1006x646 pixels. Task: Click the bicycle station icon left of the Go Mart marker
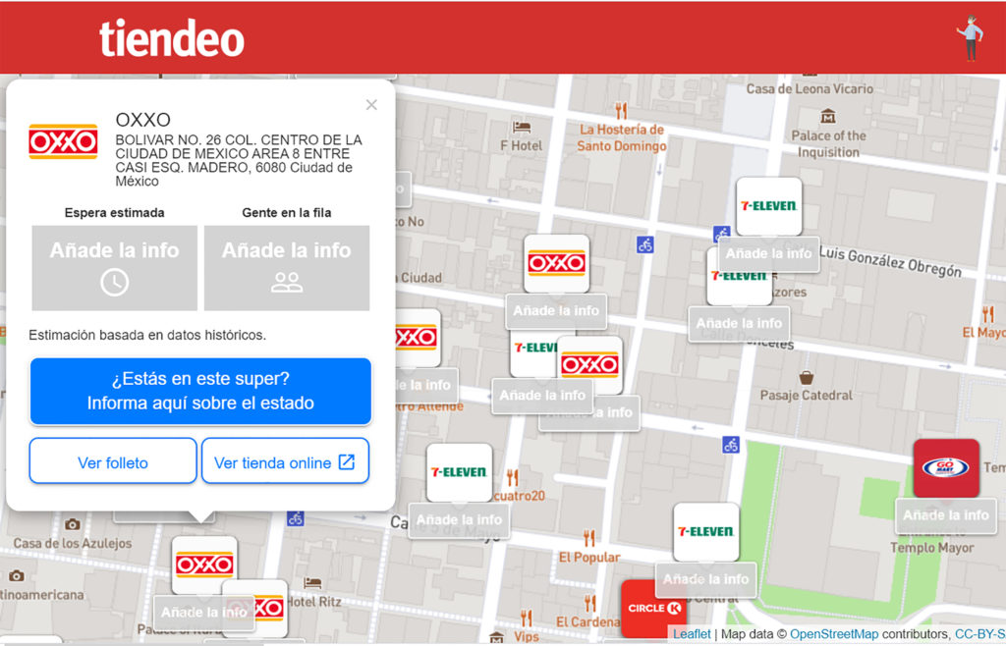pos(731,444)
